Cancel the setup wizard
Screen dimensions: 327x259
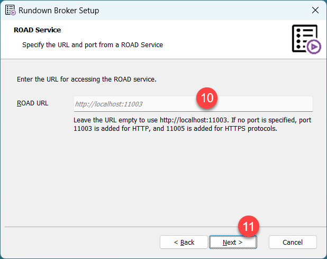pyautogui.click(x=293, y=242)
